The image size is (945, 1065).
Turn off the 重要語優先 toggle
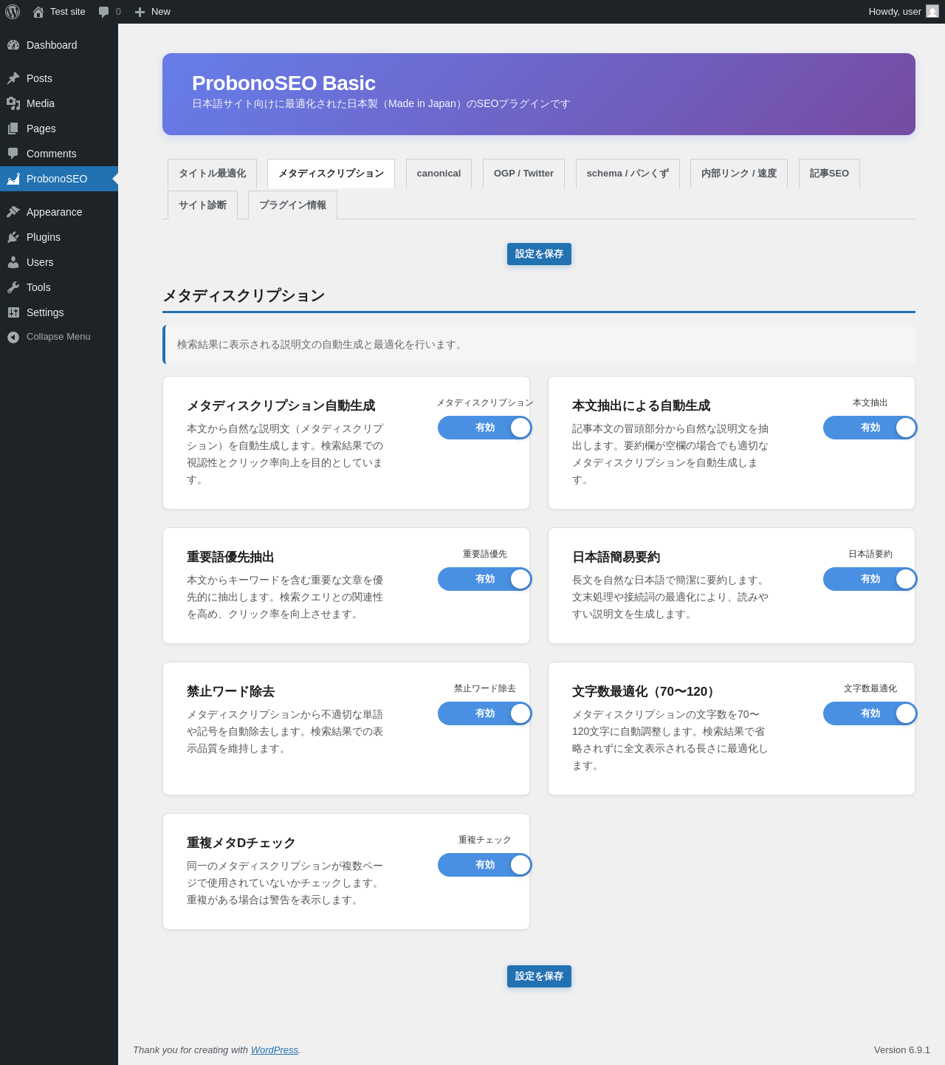(485, 579)
